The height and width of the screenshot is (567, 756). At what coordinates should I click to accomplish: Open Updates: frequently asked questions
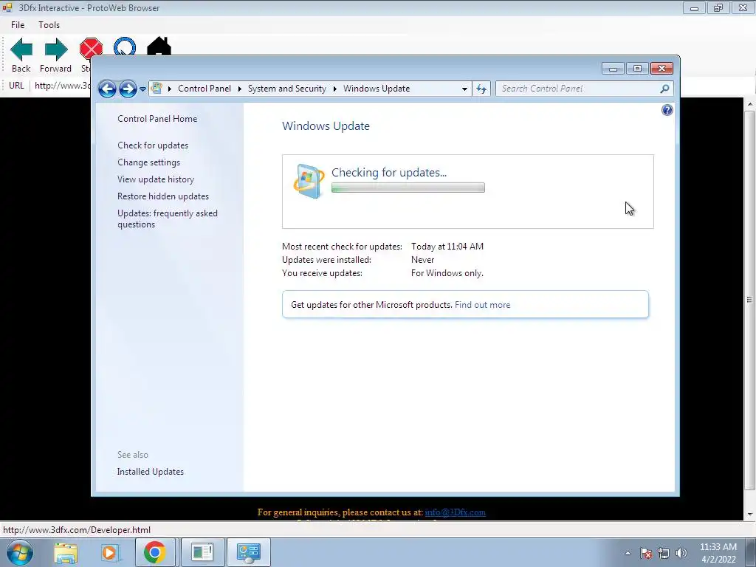click(168, 219)
